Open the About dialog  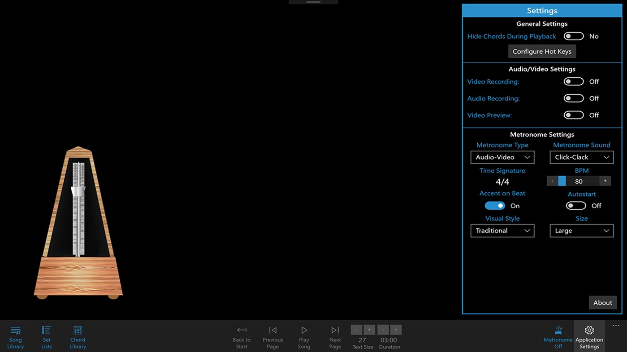tap(602, 302)
